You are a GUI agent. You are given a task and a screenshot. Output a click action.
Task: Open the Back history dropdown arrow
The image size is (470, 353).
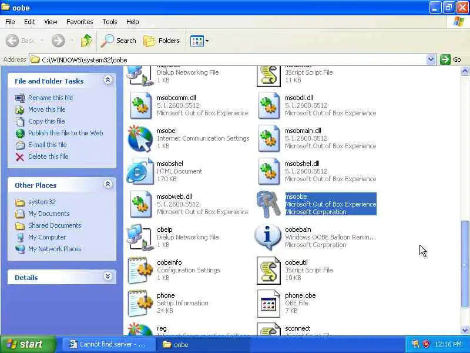pos(42,40)
